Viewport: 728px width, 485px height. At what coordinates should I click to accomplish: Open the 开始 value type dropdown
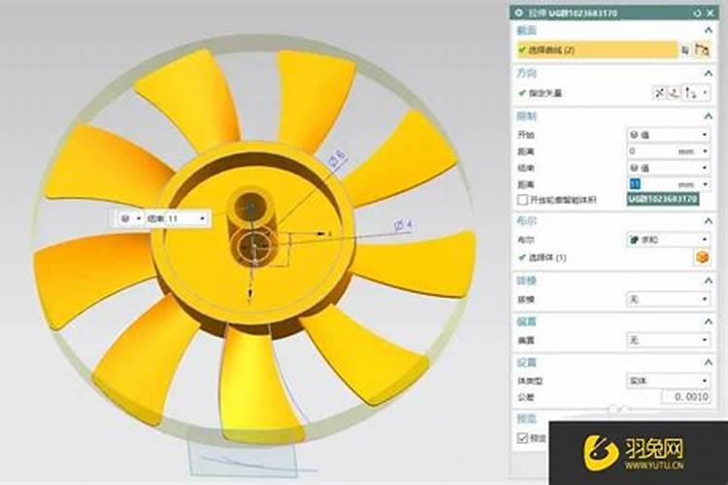click(668, 135)
